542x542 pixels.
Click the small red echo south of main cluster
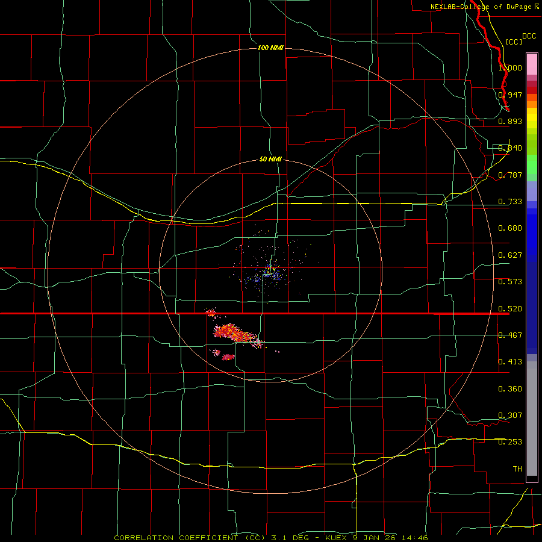point(228,357)
